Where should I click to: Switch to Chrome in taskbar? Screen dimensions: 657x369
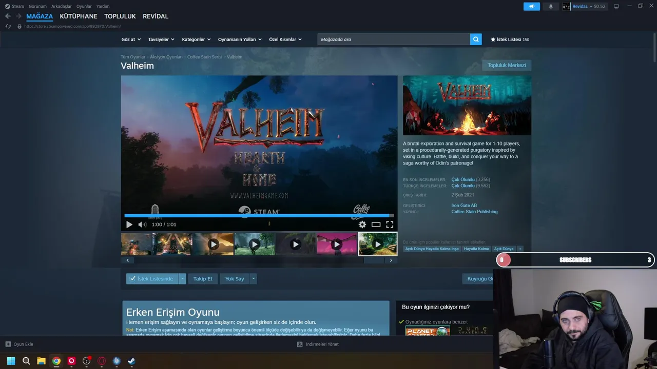coord(56,361)
